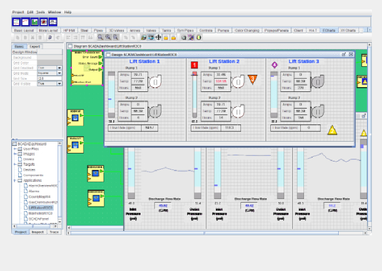This screenshot has width=382, height=271.
Task: Click the first magnifier zoom toolbar icon
Action: point(100,37)
